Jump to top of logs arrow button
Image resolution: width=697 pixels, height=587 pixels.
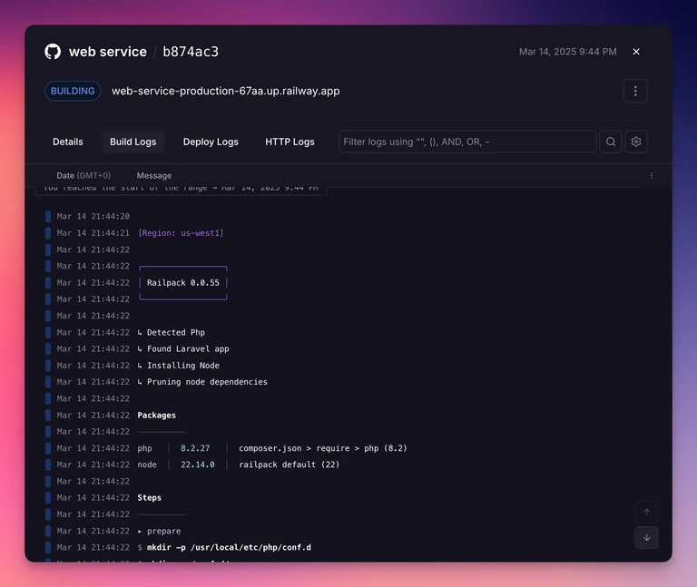pos(647,513)
